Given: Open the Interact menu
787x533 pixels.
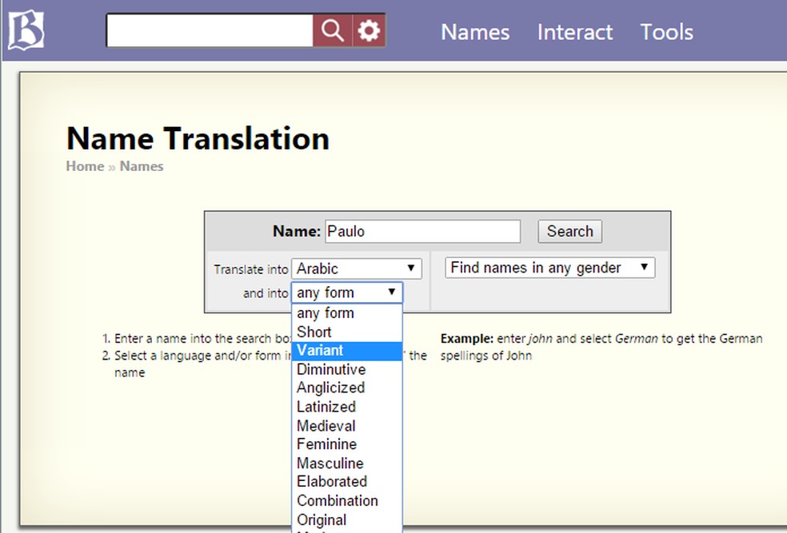Looking at the screenshot, I should [x=574, y=32].
